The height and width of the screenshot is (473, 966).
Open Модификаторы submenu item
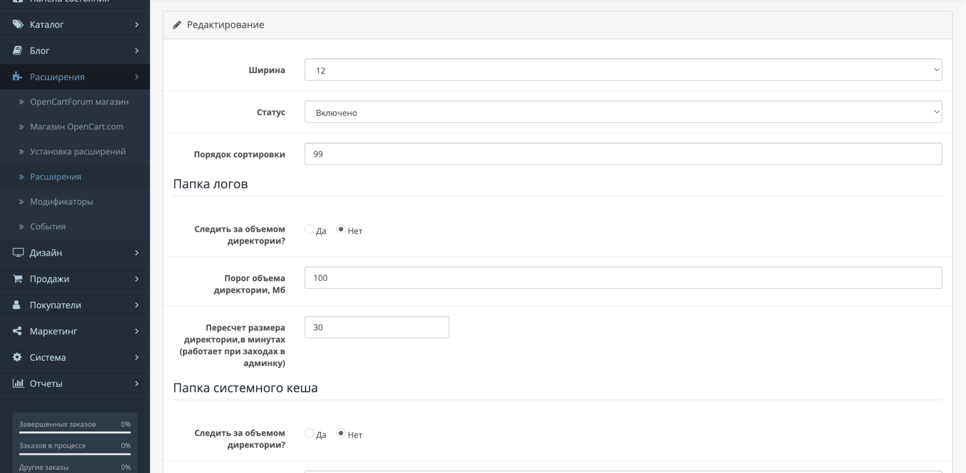[x=62, y=202]
